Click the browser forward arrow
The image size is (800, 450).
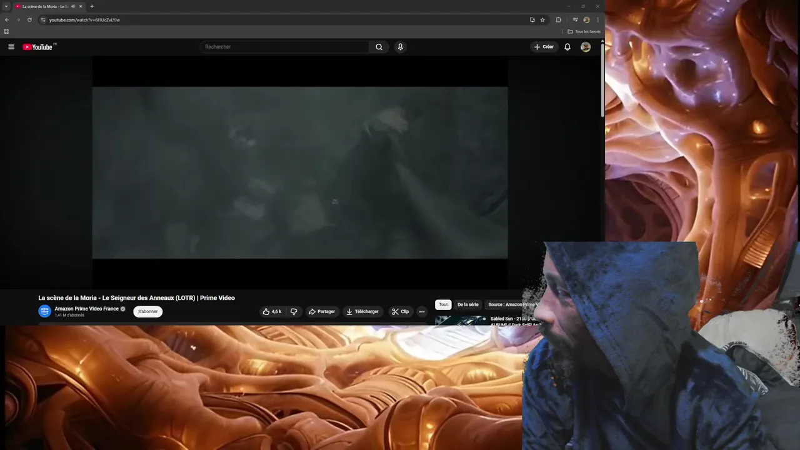(17, 19)
